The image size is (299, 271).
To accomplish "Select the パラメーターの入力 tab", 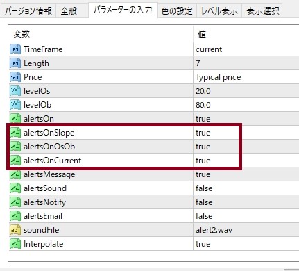I will [123, 10].
